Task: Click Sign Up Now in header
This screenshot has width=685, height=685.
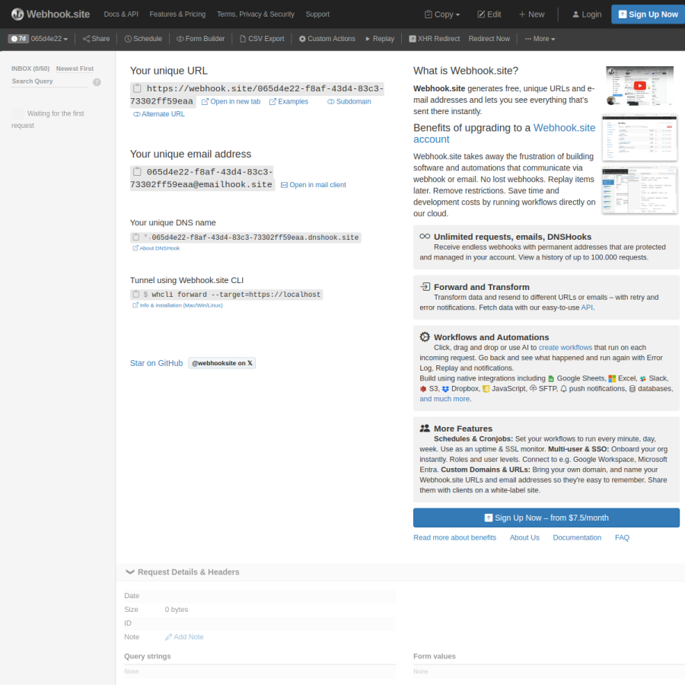Action: pyautogui.click(x=648, y=14)
